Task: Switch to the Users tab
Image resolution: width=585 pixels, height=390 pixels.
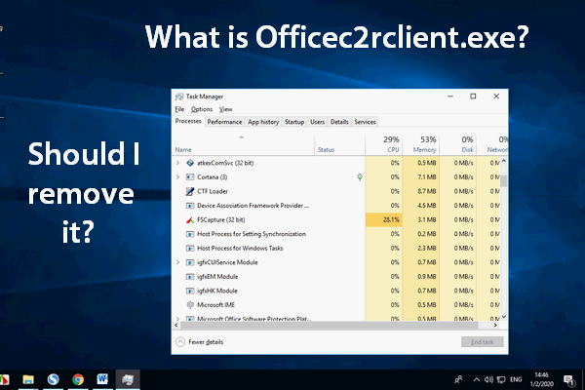Action: tap(318, 122)
